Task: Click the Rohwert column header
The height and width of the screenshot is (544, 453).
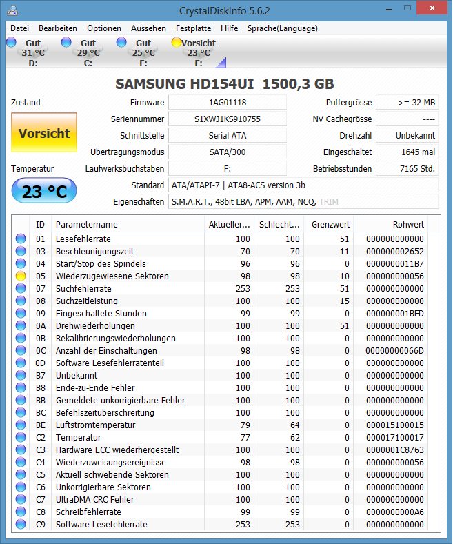Action: click(391, 225)
